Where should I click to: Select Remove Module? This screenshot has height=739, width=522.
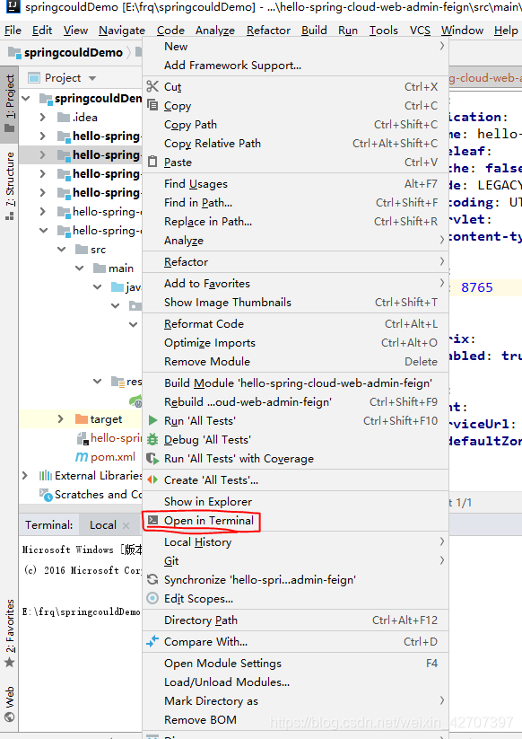tap(295, 362)
